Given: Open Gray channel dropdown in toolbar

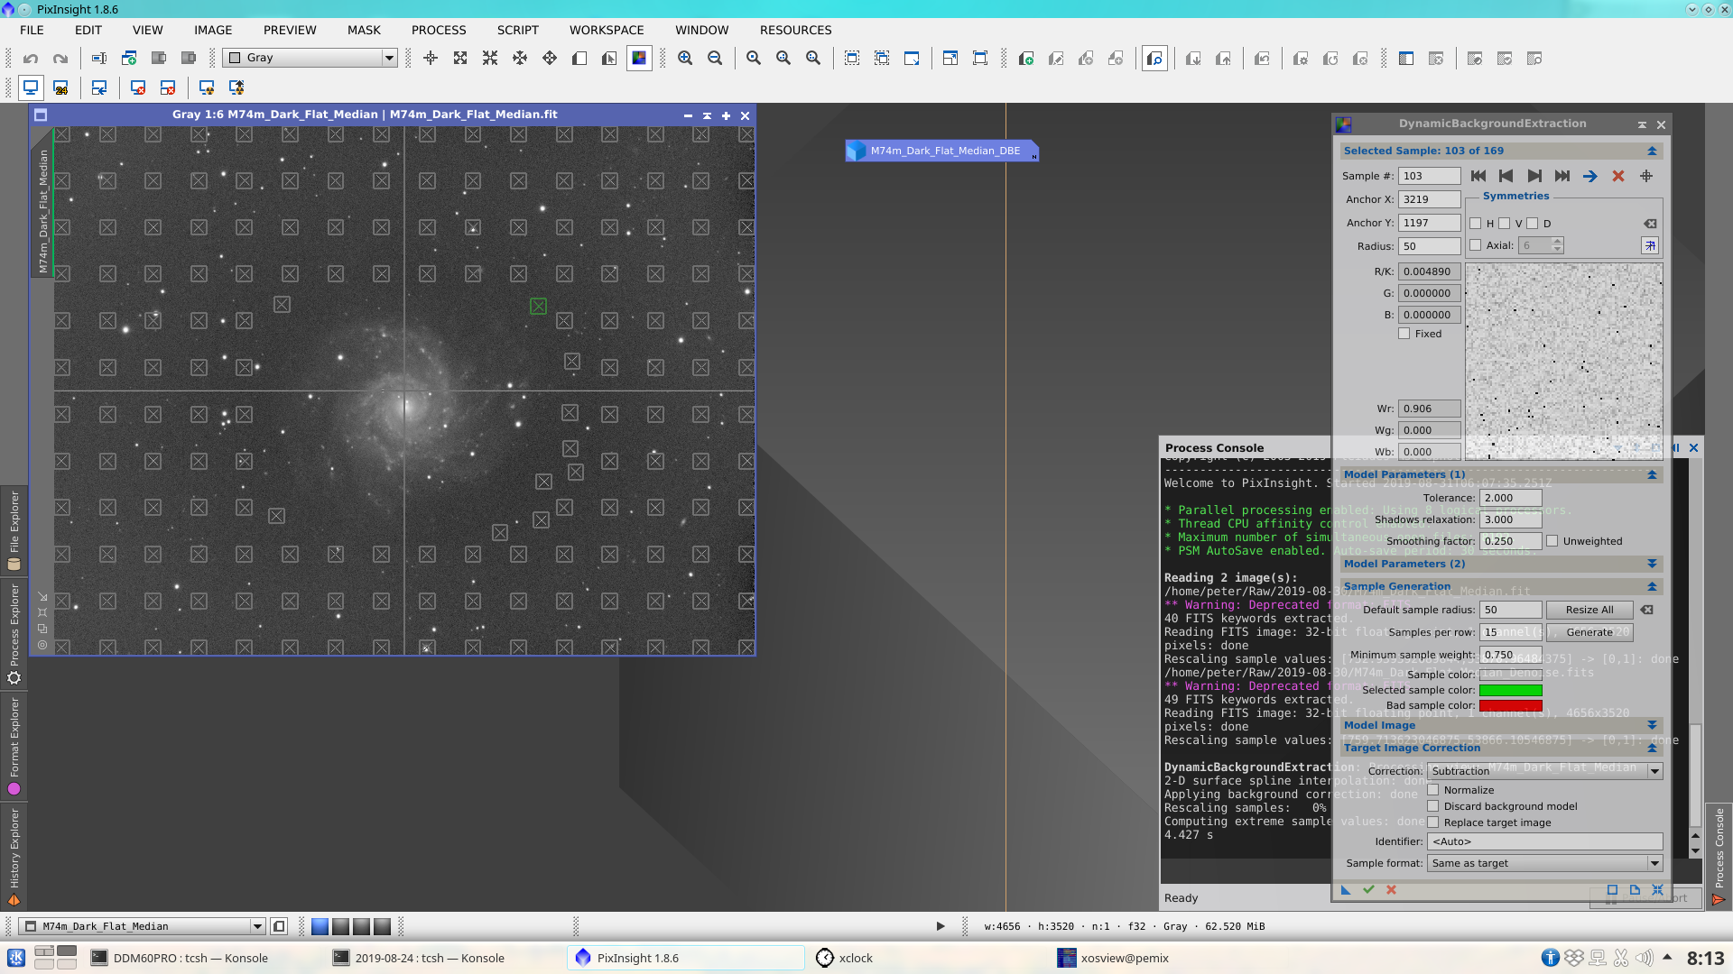Looking at the screenshot, I should click(x=310, y=58).
